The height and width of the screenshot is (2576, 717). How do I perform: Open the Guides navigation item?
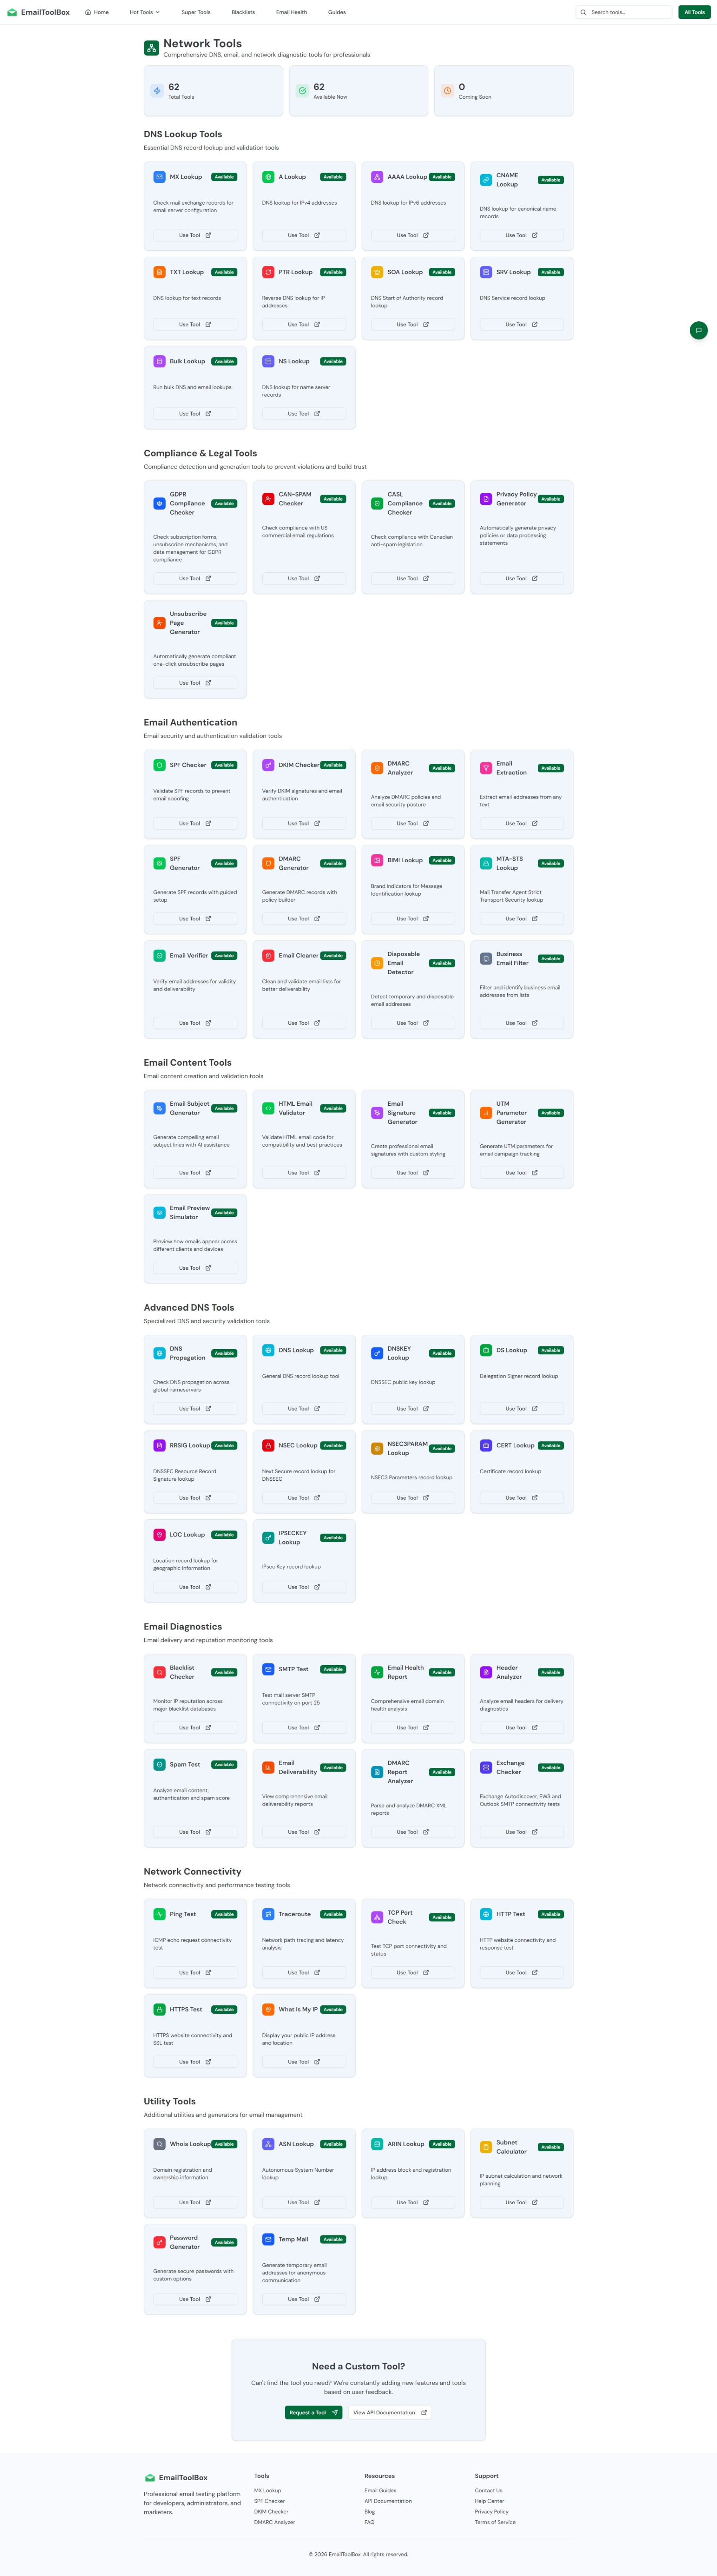pos(337,12)
